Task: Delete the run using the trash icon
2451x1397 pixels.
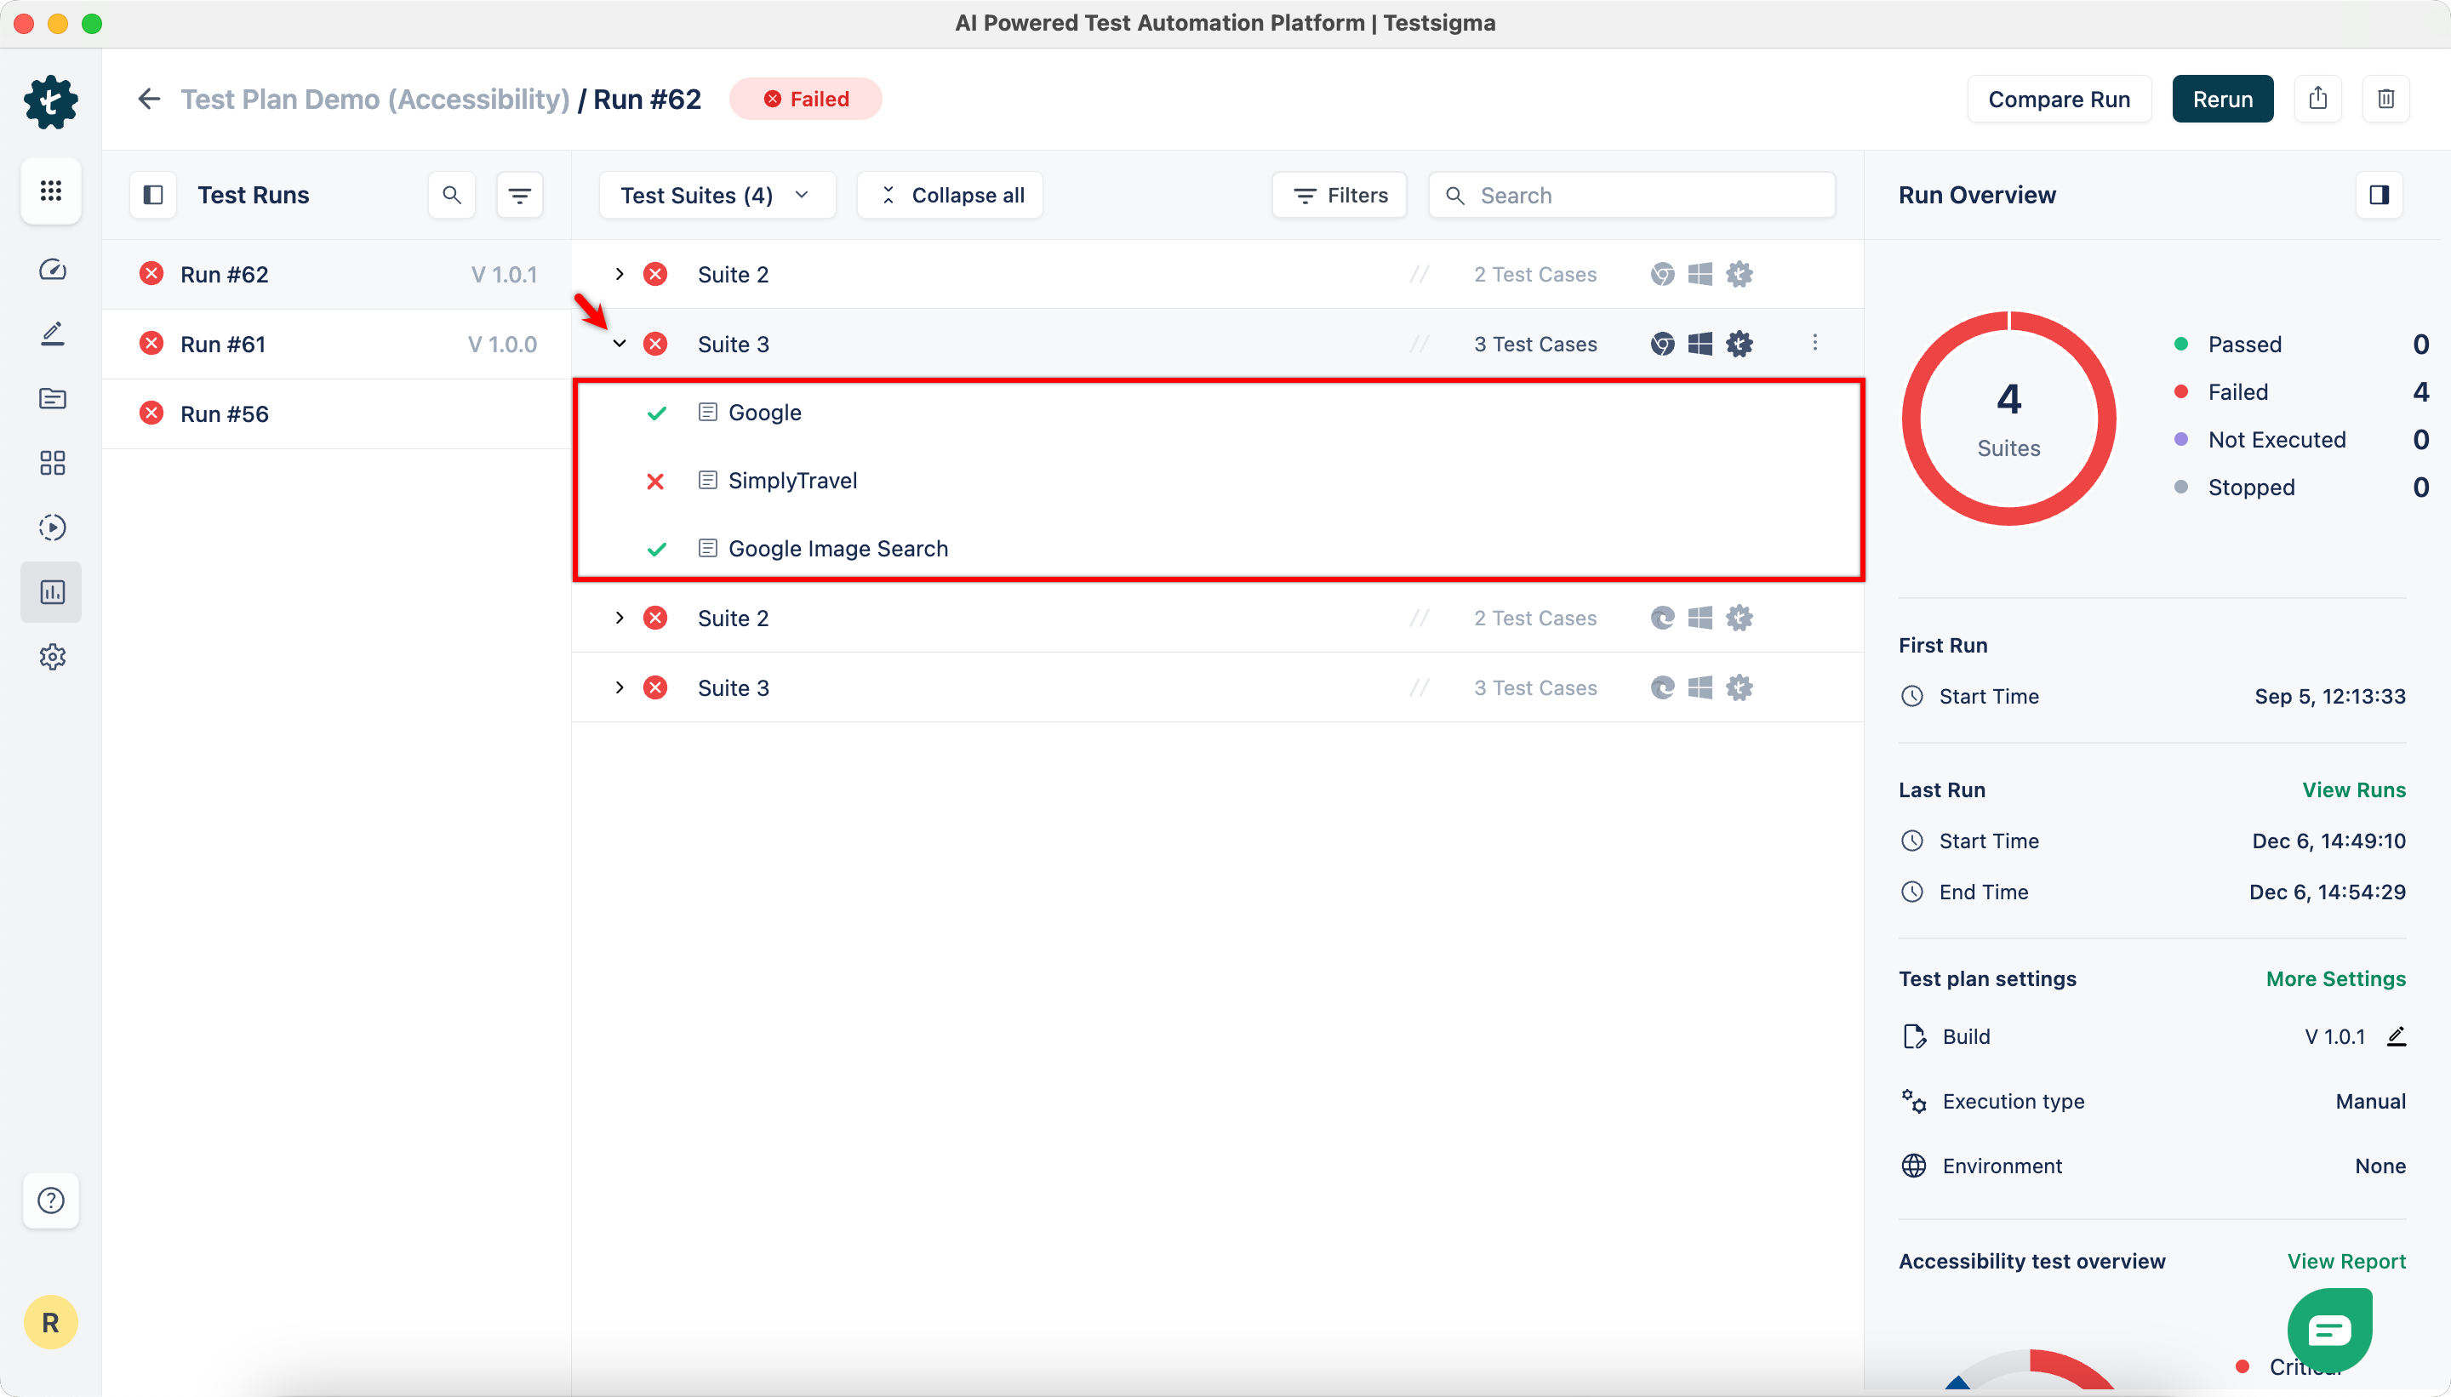Action: [x=2386, y=99]
